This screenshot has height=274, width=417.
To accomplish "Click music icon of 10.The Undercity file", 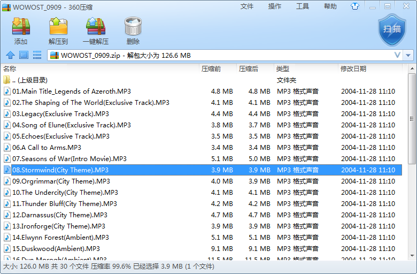I will [7, 192].
